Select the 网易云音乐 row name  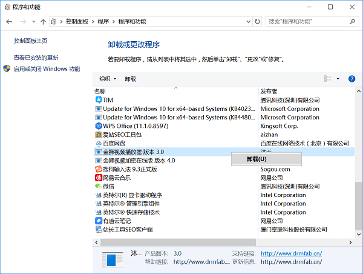[117, 178]
